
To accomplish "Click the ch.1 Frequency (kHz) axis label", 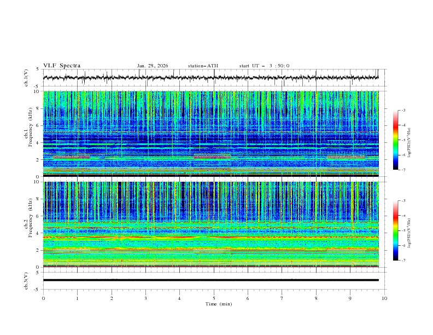I will point(27,134).
